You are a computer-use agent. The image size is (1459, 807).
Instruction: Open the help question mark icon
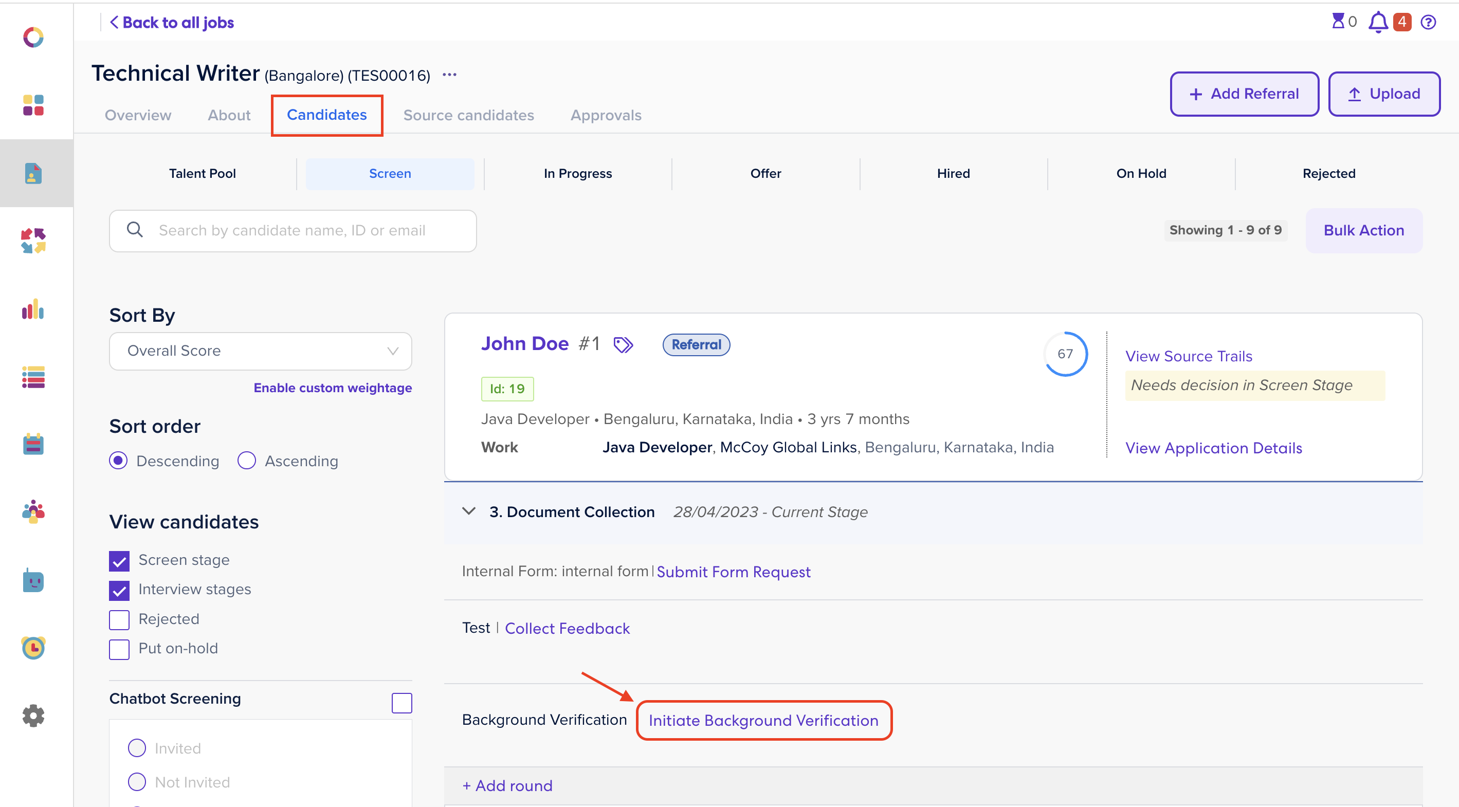(x=1429, y=22)
